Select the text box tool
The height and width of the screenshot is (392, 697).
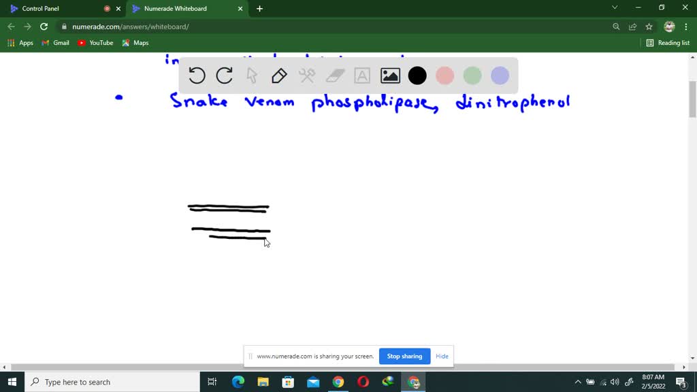click(x=362, y=76)
